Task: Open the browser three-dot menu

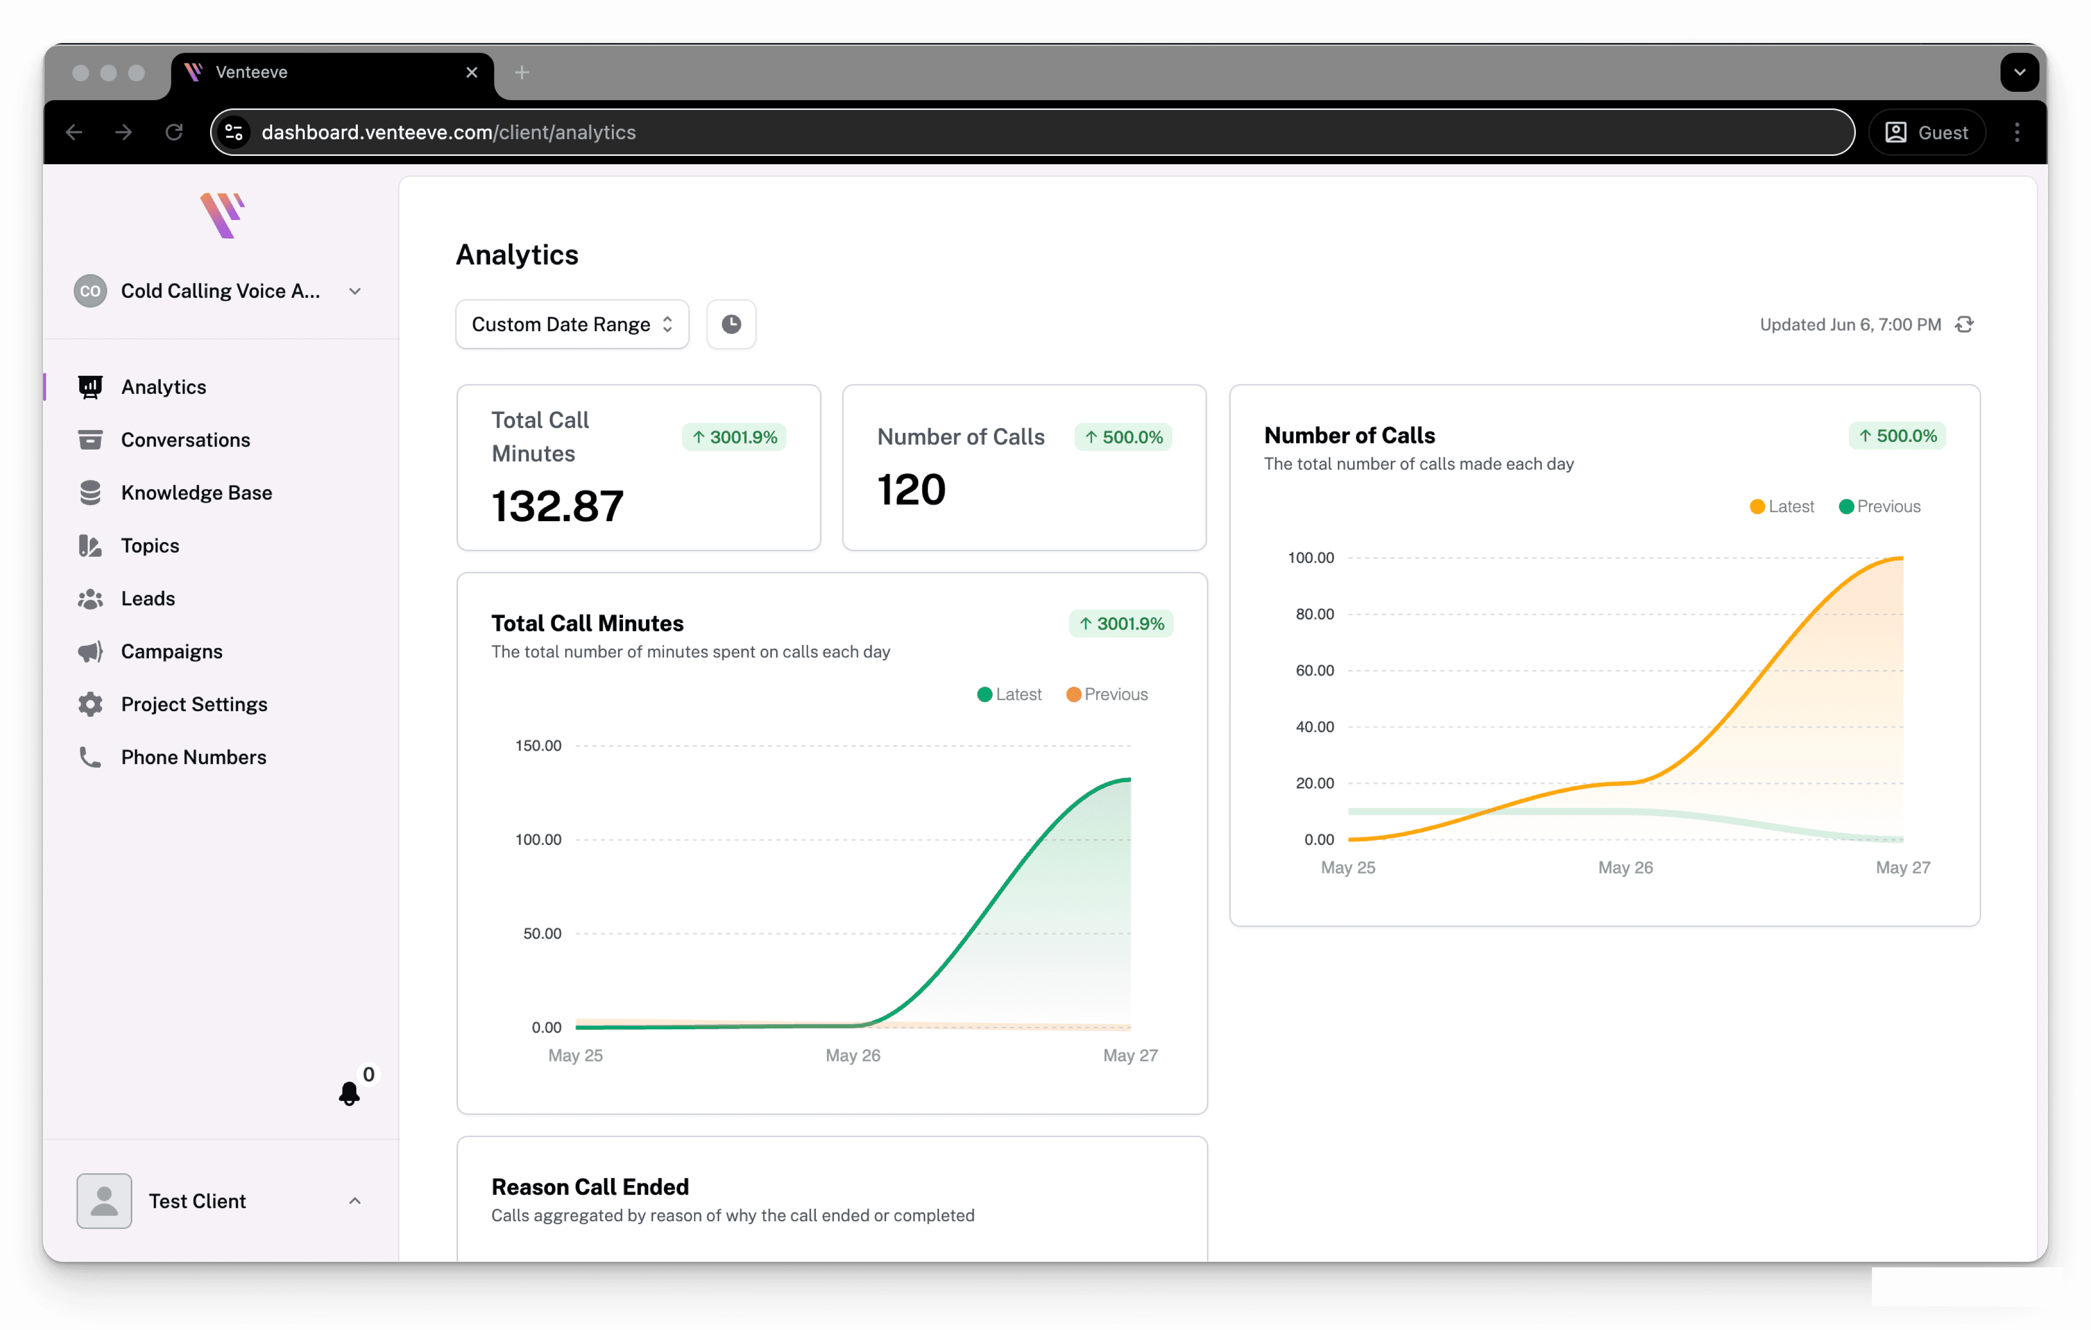Action: click(2017, 132)
